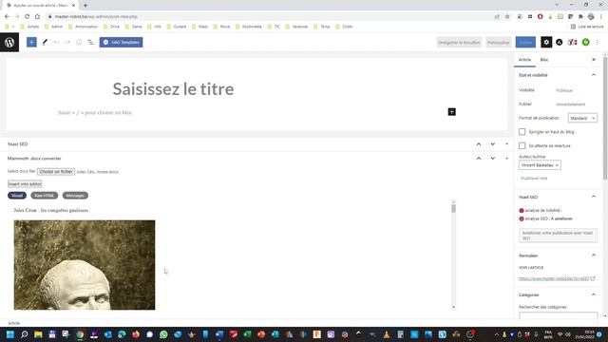The width and height of the screenshot is (608, 342).
Task: Click the Choisir un fichier button
Action: 56,171
